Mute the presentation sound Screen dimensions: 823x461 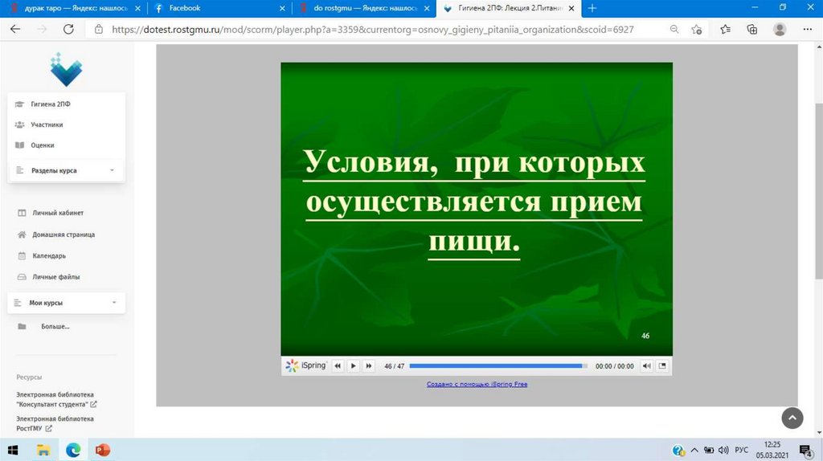point(646,366)
